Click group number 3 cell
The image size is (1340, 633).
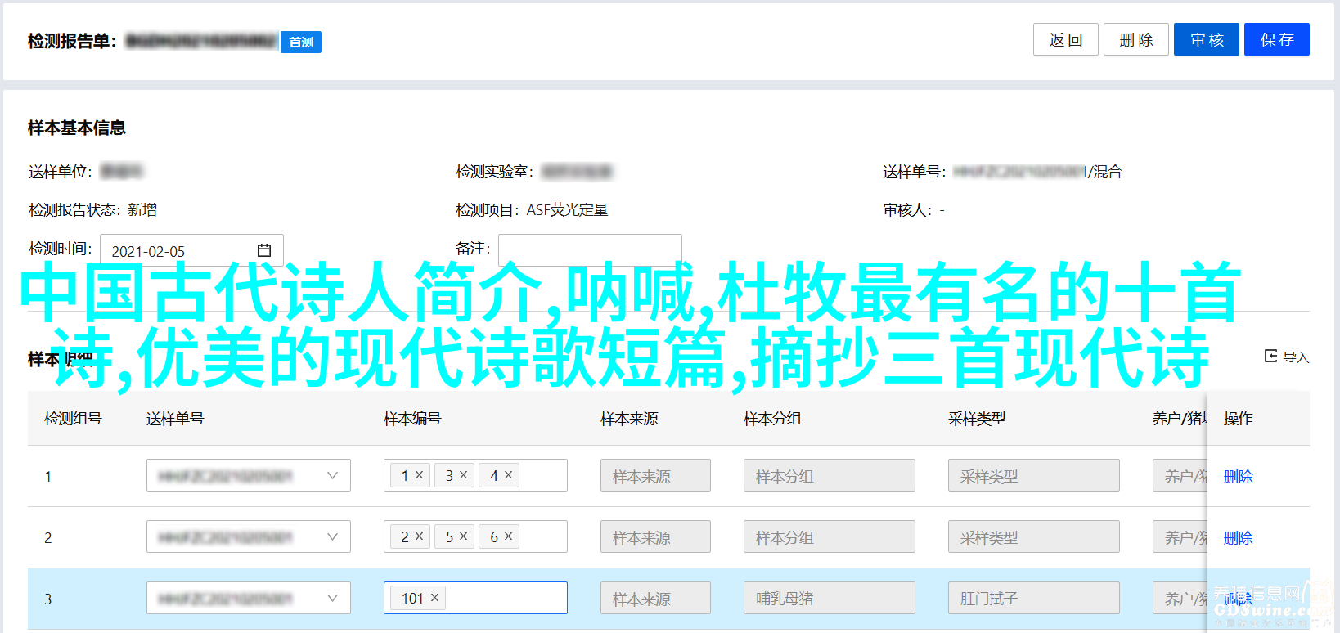click(47, 599)
